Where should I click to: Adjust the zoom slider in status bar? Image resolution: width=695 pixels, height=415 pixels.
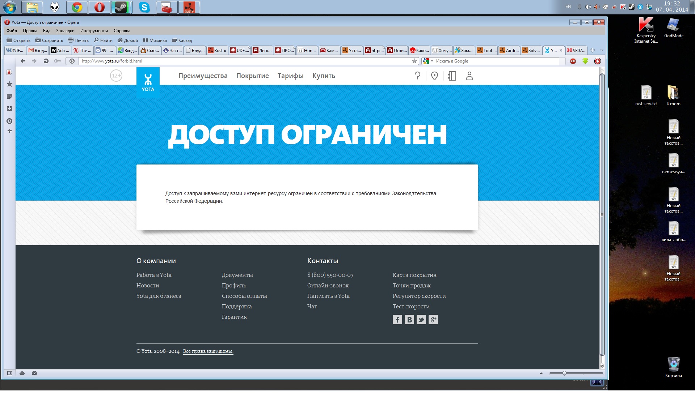coord(564,373)
